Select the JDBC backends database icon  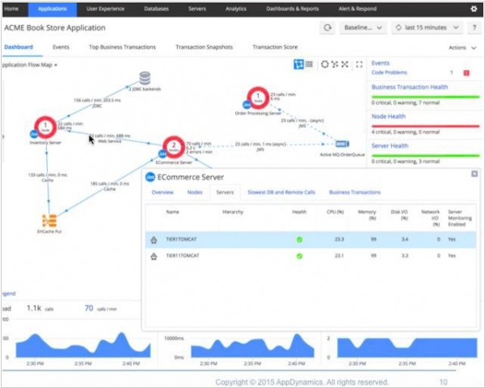(145, 78)
